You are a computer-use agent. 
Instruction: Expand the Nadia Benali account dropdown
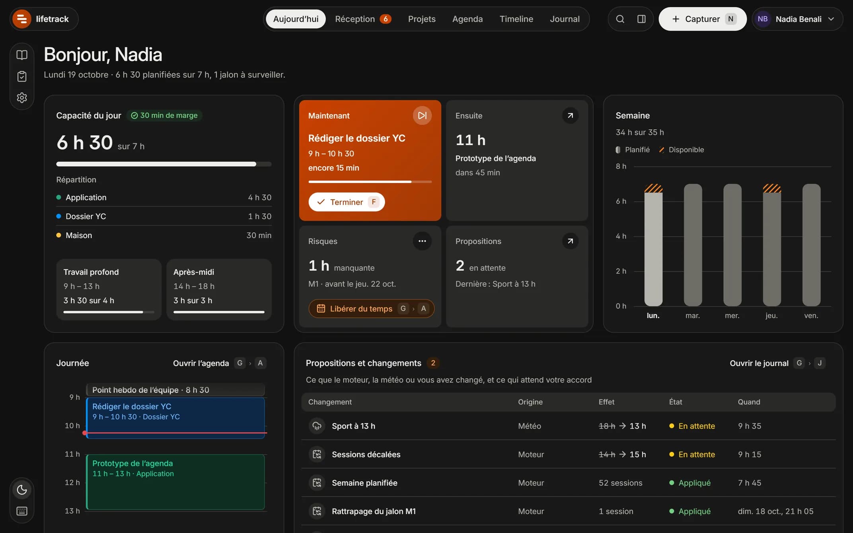coord(797,19)
